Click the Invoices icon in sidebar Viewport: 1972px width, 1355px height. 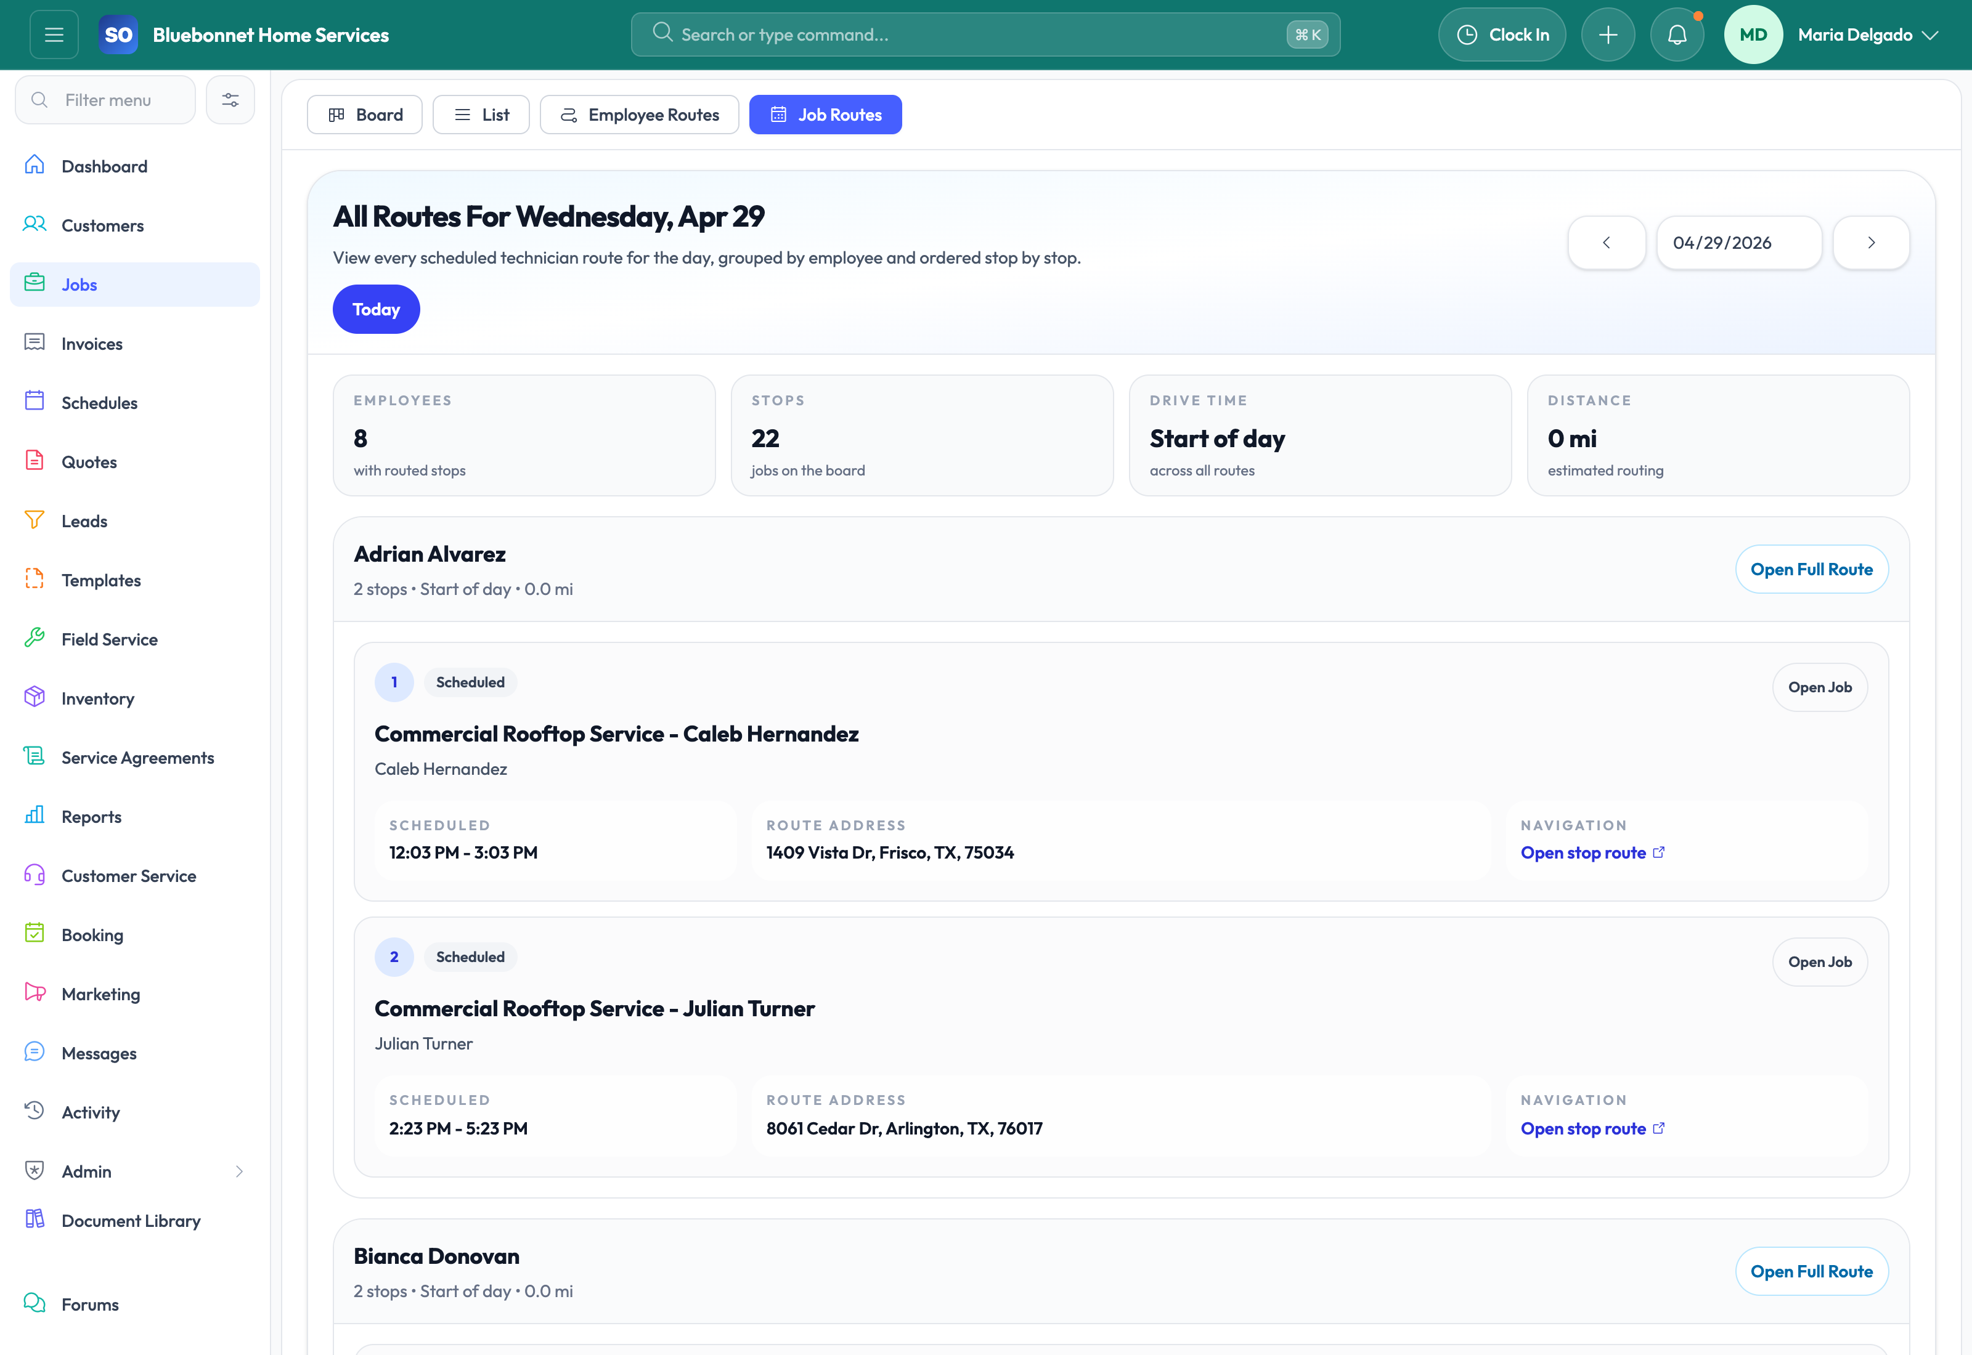(35, 342)
